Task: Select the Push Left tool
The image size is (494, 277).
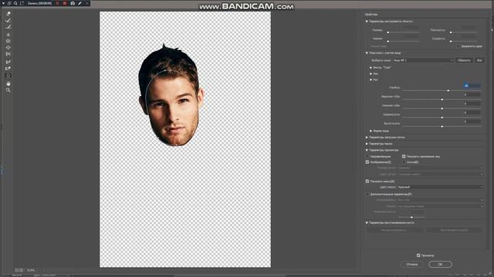Action: (8, 55)
